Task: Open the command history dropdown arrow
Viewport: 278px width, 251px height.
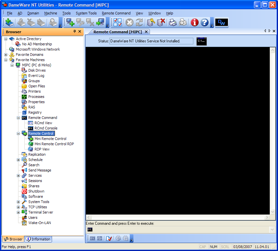Action: point(272,230)
